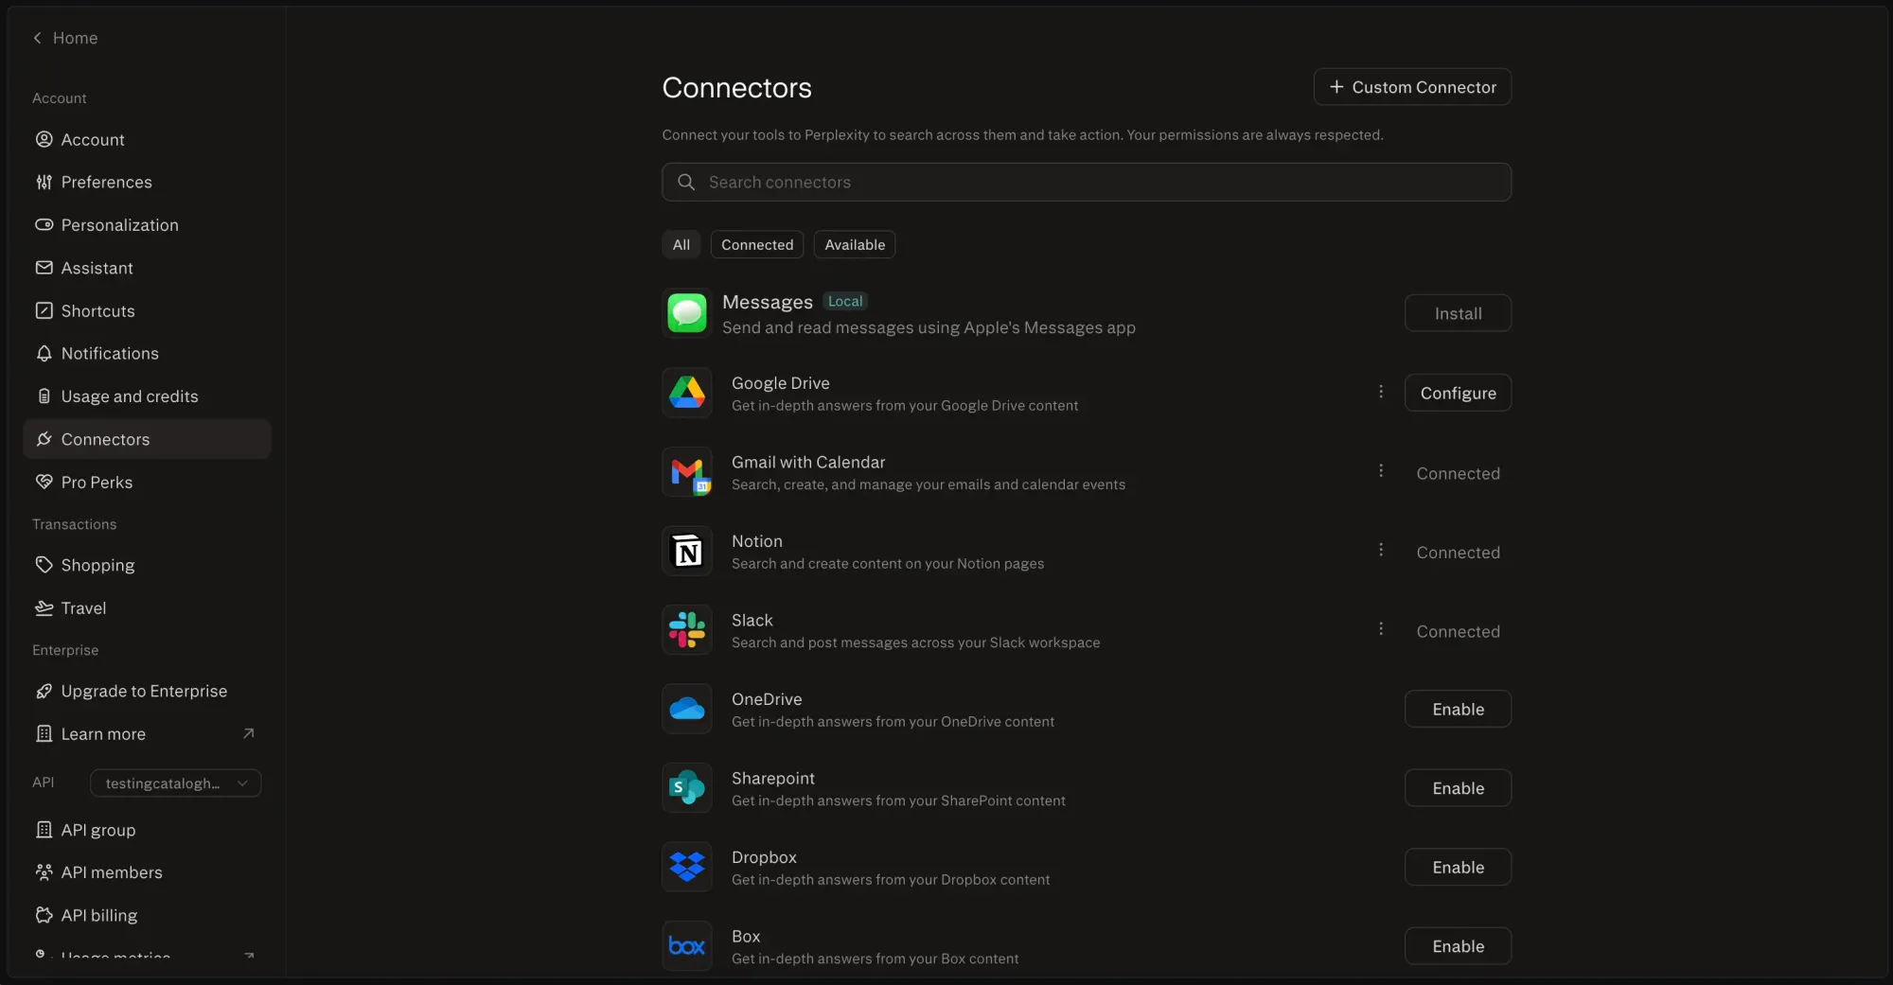Click the OneDrive cloud icon
1893x985 pixels.
686,709
